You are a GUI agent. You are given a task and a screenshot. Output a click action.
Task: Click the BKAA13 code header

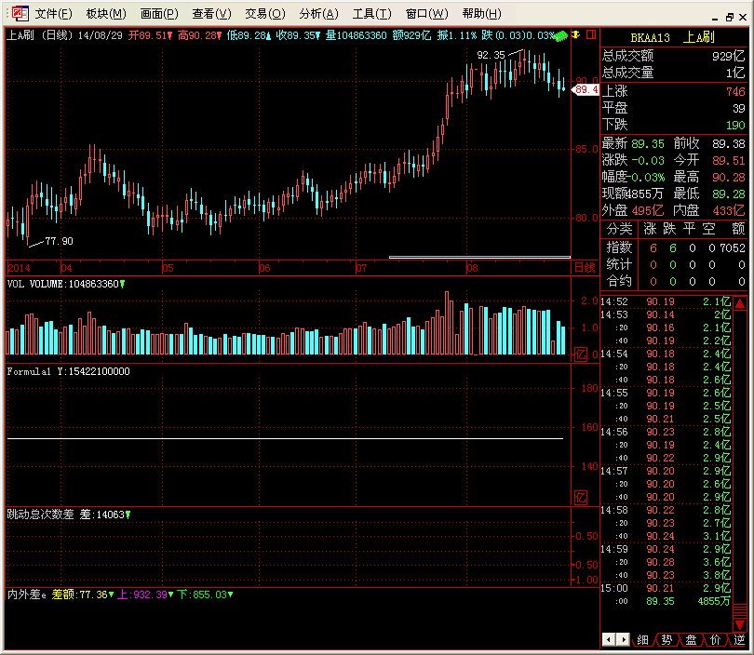point(650,37)
